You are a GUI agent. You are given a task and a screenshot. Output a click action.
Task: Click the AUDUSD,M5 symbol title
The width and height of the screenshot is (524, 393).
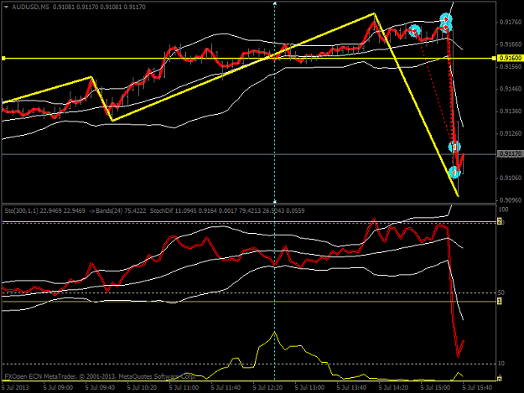point(30,7)
